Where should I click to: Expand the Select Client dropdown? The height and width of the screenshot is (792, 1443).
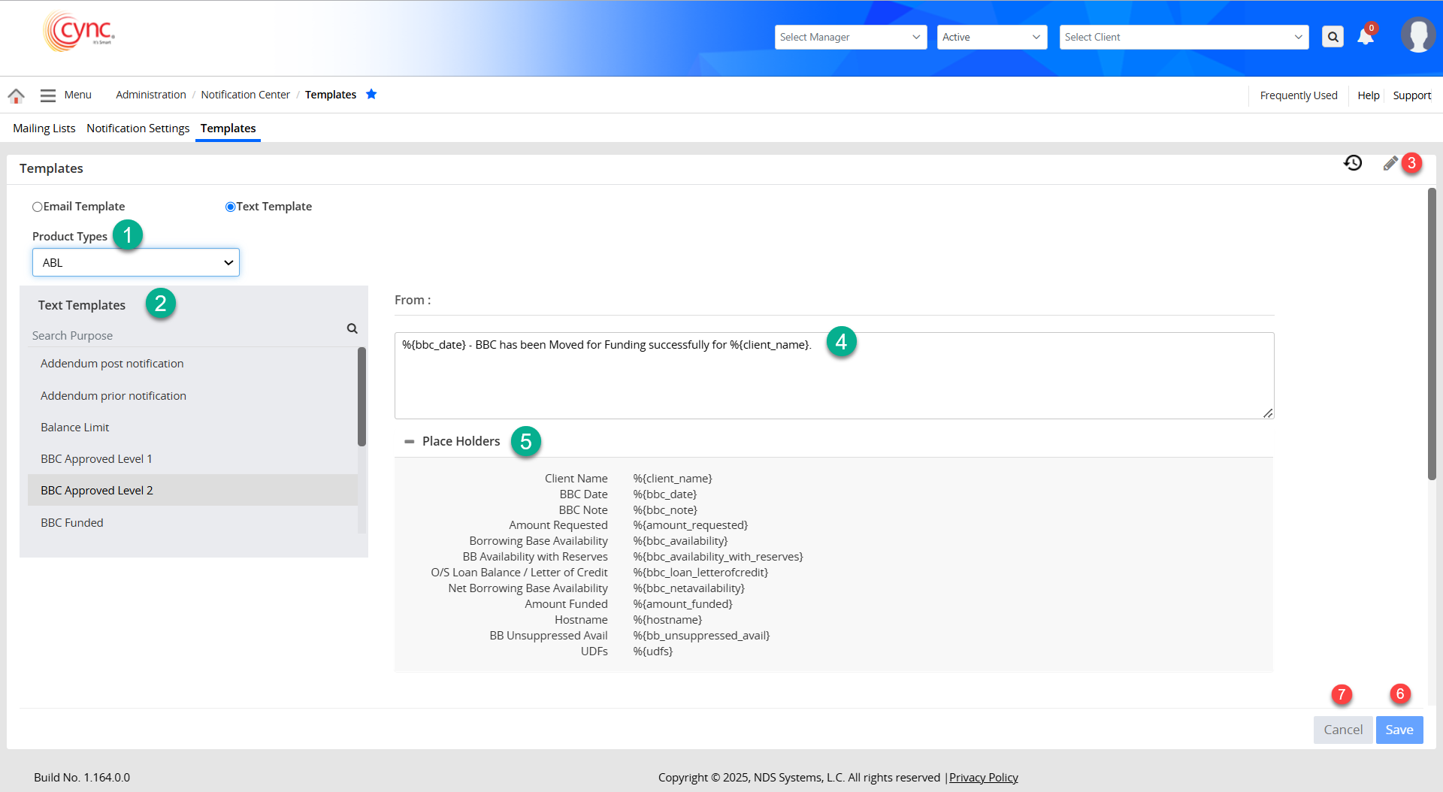tap(1183, 37)
